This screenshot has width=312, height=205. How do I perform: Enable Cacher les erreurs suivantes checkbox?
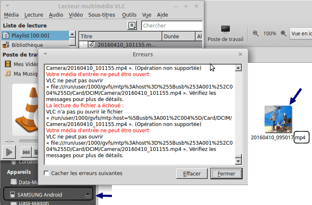pyautogui.click(x=47, y=173)
